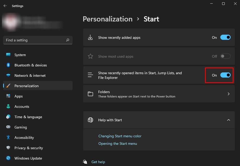240x166 pixels.
Task: Turn off Show recently added apps
Action: [225, 37]
